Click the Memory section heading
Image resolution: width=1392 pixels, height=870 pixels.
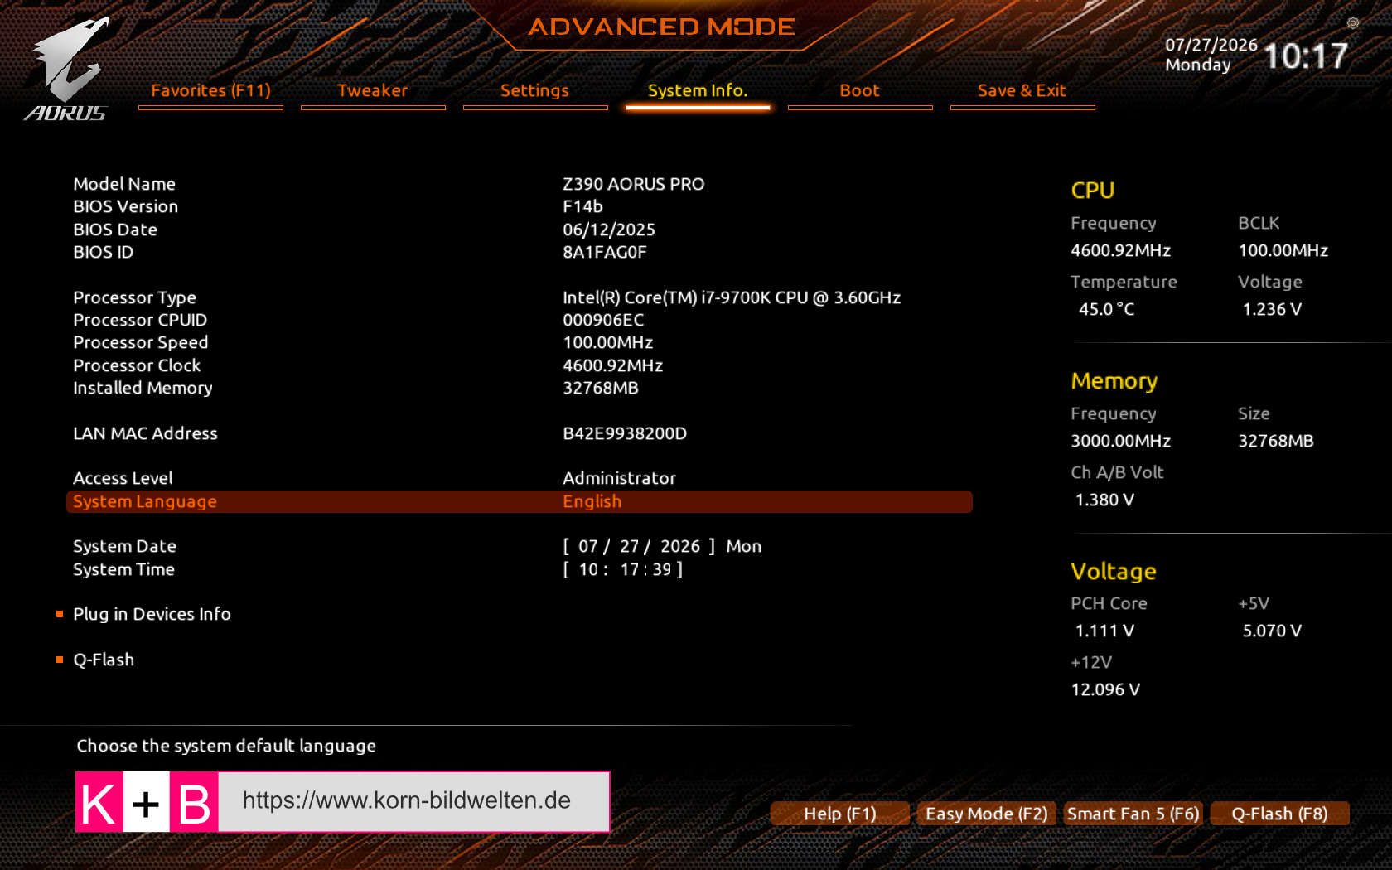click(x=1114, y=381)
